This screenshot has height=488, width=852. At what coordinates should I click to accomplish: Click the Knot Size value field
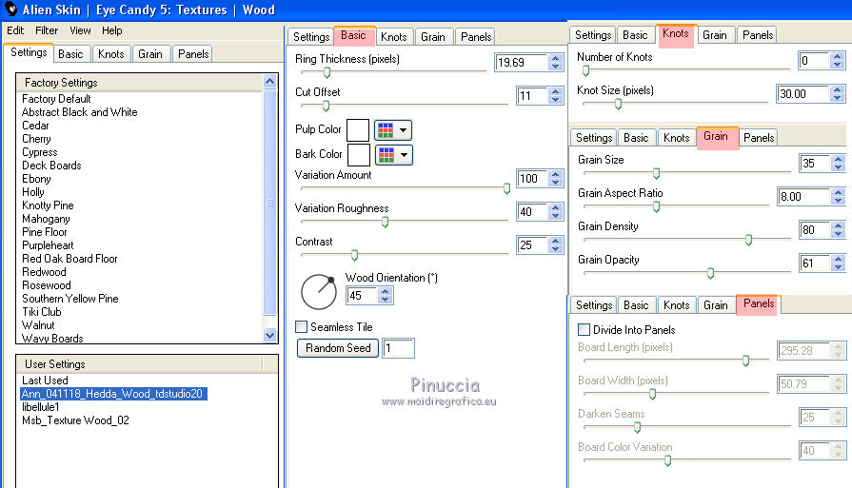pyautogui.click(x=803, y=94)
